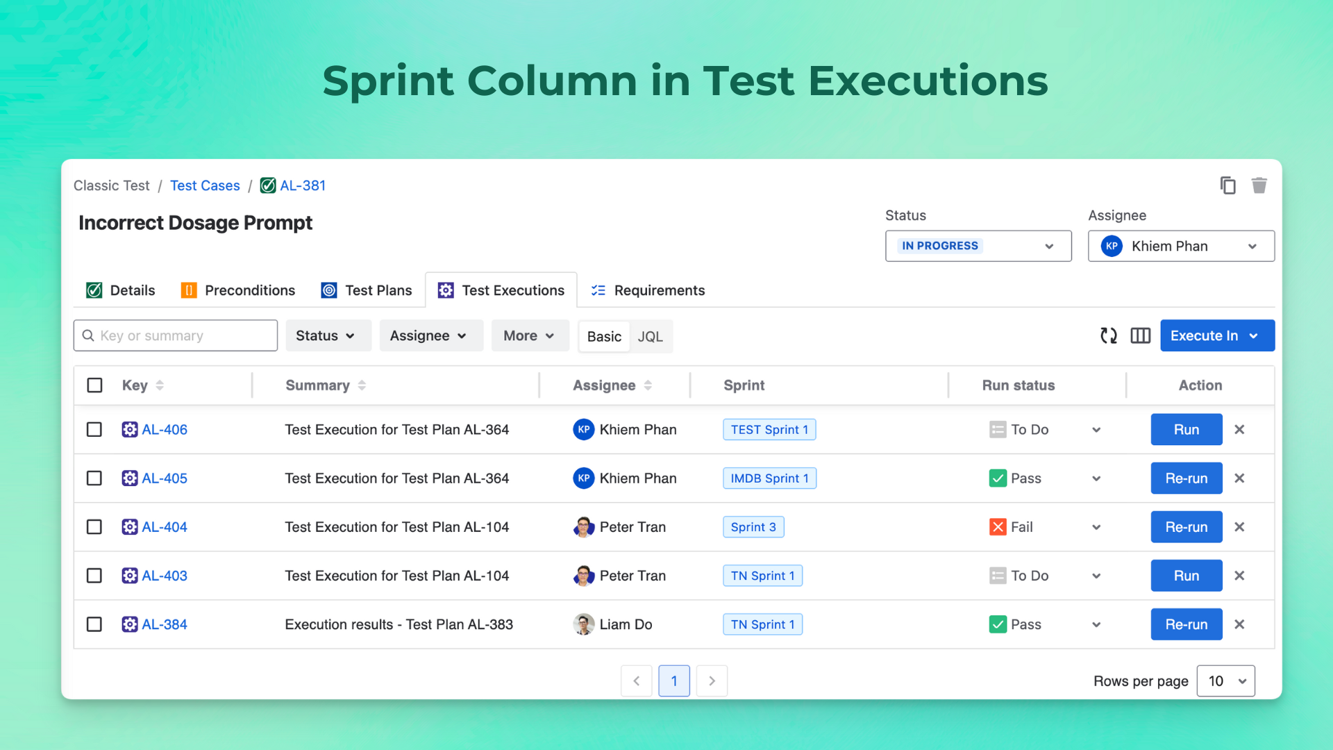Expand the Execute In dropdown
This screenshot has width=1333, height=750.
pyautogui.click(x=1216, y=336)
